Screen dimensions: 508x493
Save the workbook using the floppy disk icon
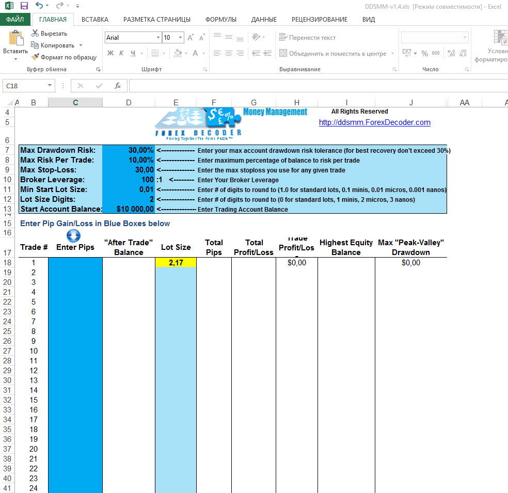coord(24,6)
